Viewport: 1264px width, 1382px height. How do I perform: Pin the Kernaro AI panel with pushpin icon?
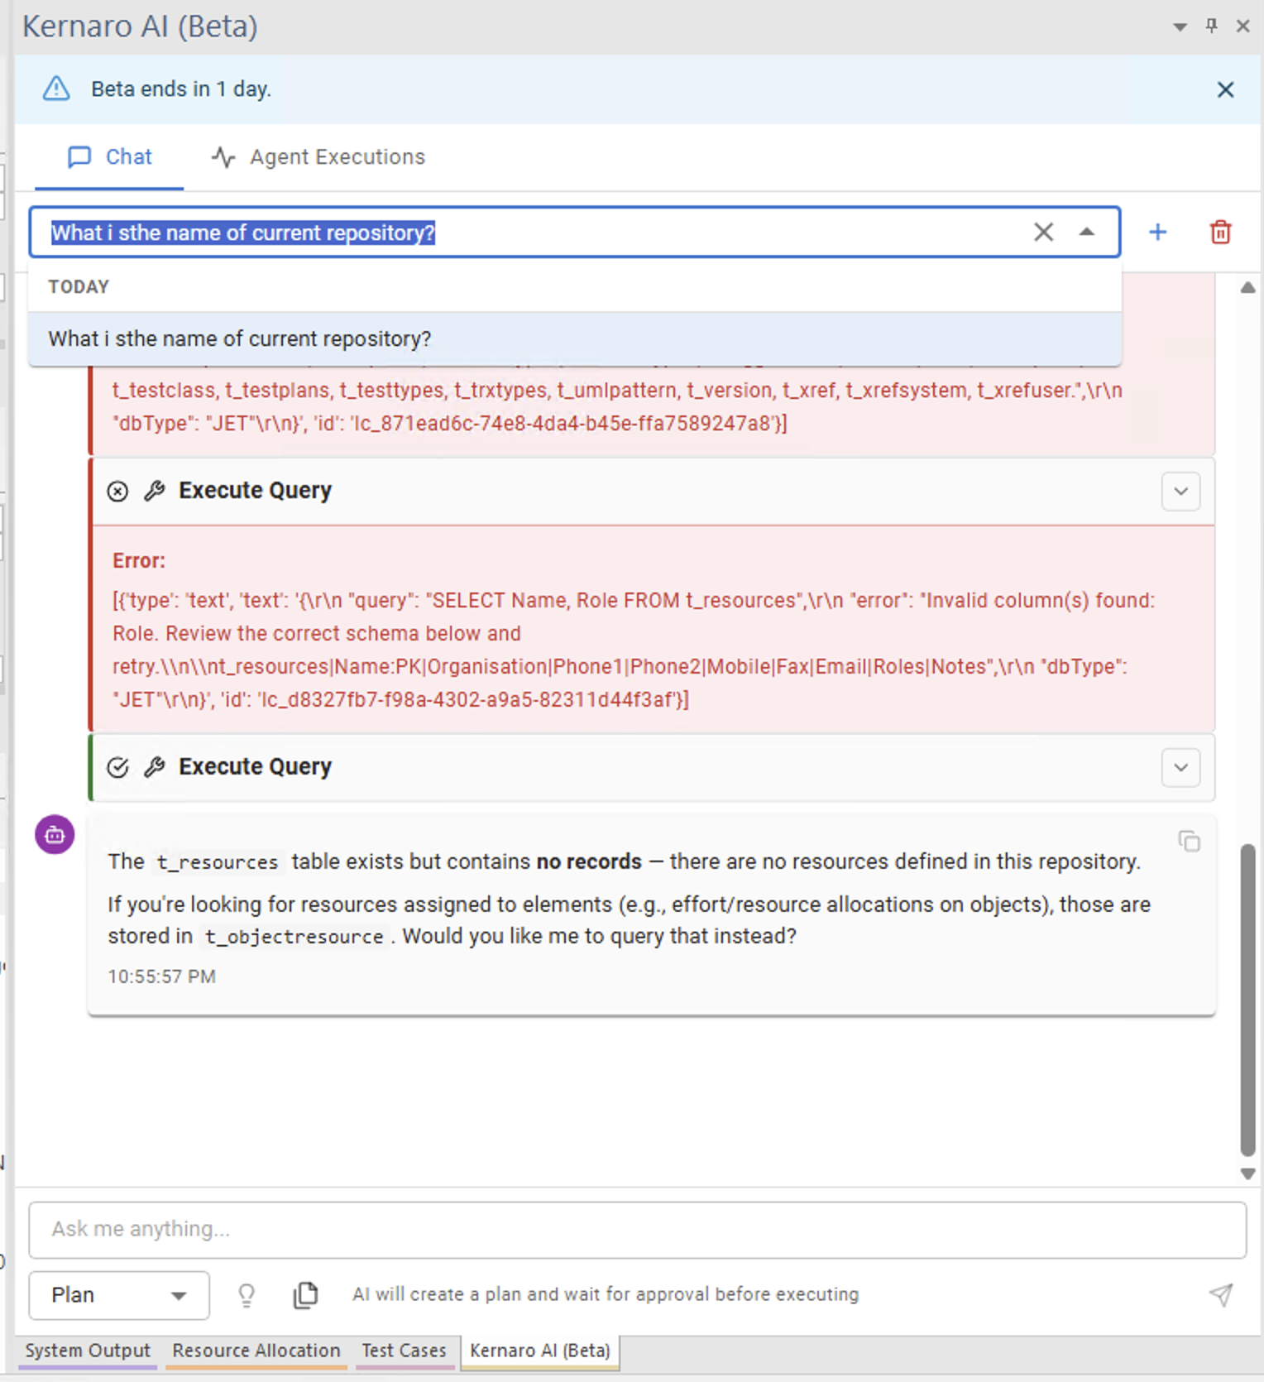pos(1212,26)
